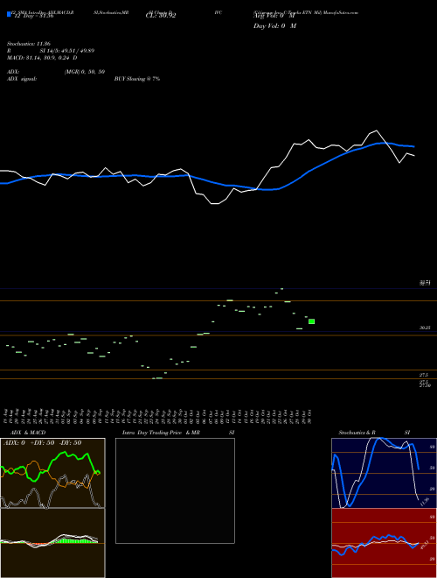Viewport: 437px width, 578px height.
Task: Click the 'MACD: 31.14, 30.9, 0.24 D' line
Action: pyautogui.click(x=42, y=58)
